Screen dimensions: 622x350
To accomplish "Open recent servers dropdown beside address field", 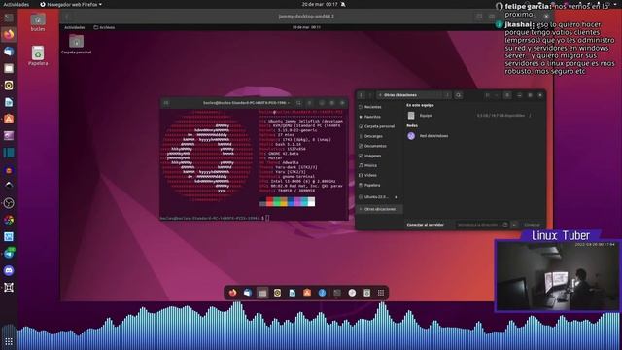I will (514, 225).
